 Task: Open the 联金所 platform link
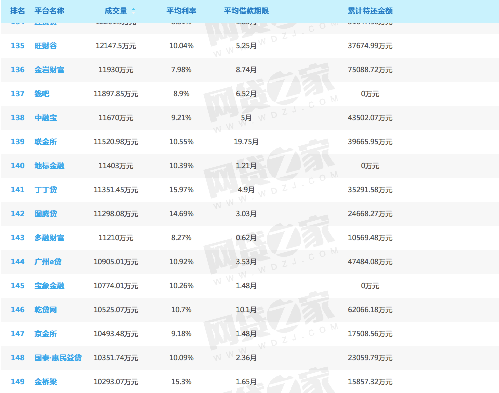tap(46, 142)
